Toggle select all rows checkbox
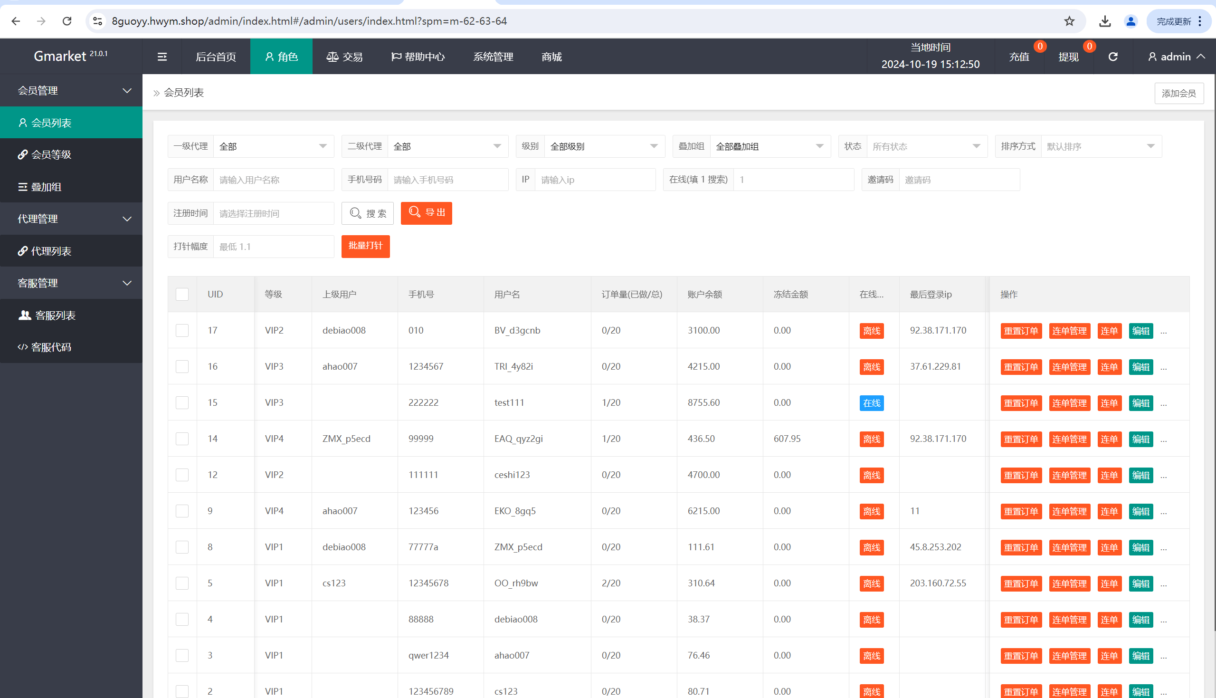1216x698 pixels. click(x=182, y=294)
